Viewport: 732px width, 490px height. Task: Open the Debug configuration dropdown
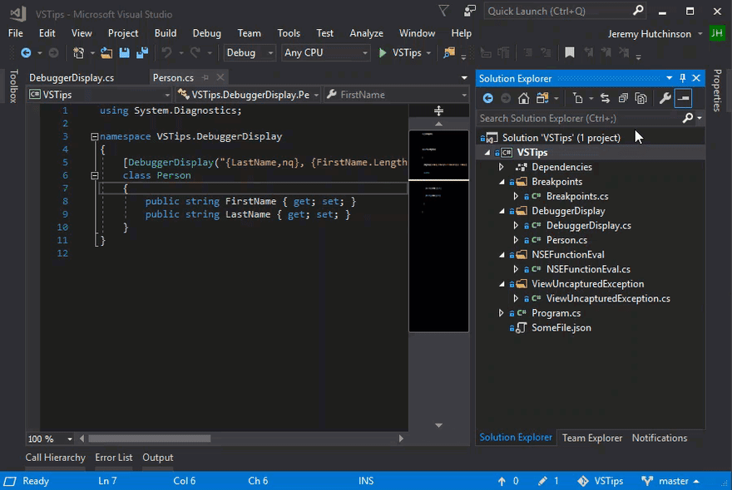[250, 53]
